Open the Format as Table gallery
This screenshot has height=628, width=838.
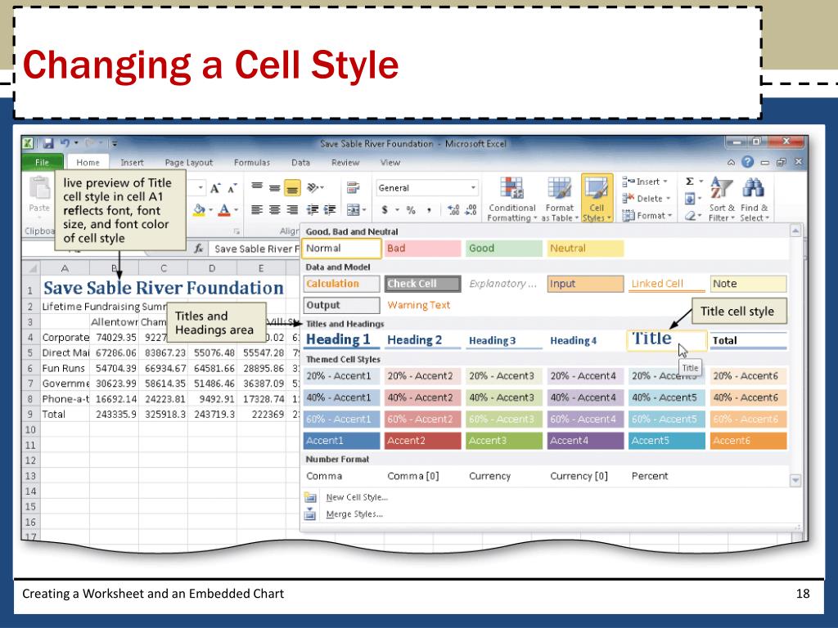click(559, 199)
